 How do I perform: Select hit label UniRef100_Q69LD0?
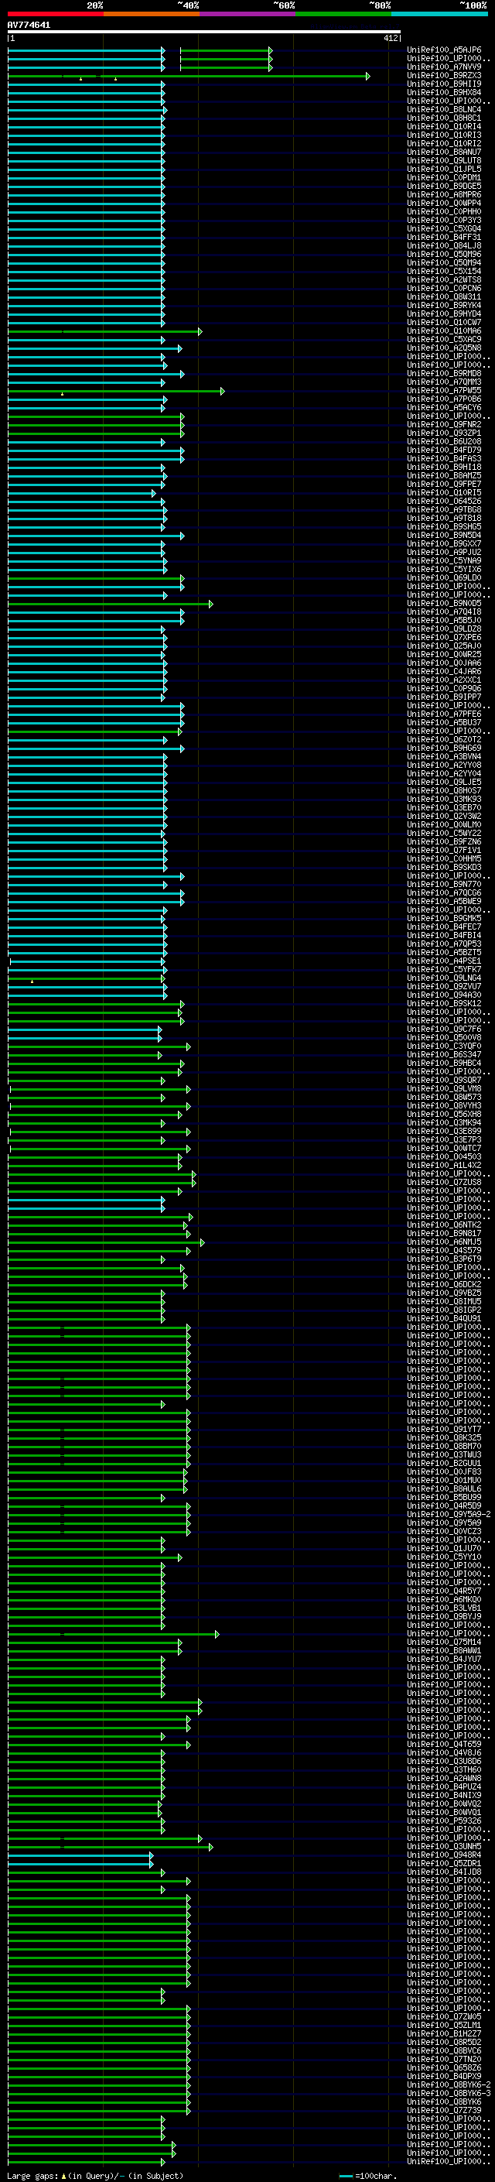tap(444, 577)
